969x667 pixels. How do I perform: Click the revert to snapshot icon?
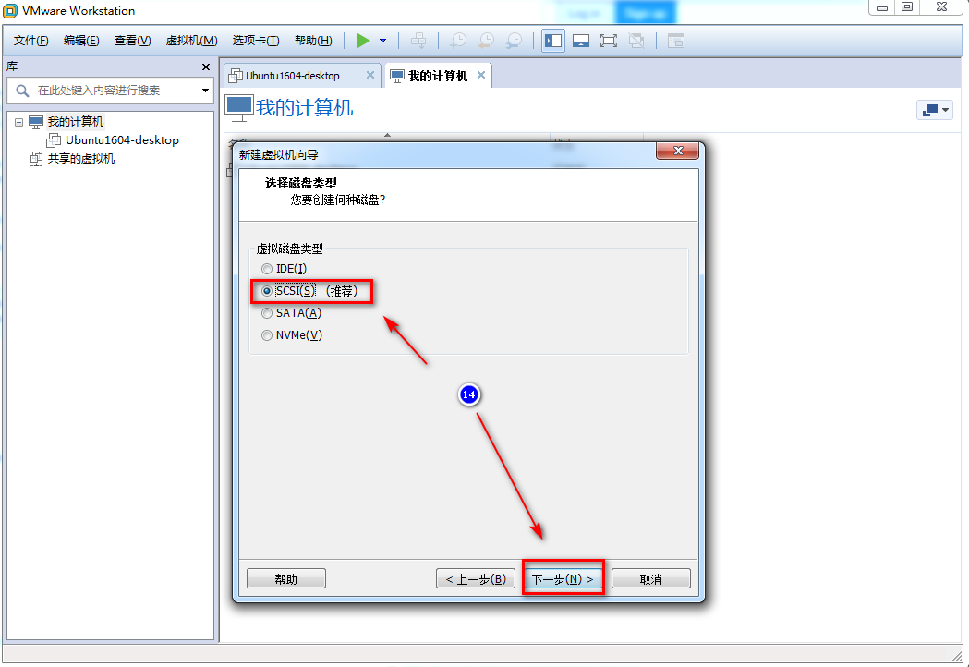tap(487, 41)
